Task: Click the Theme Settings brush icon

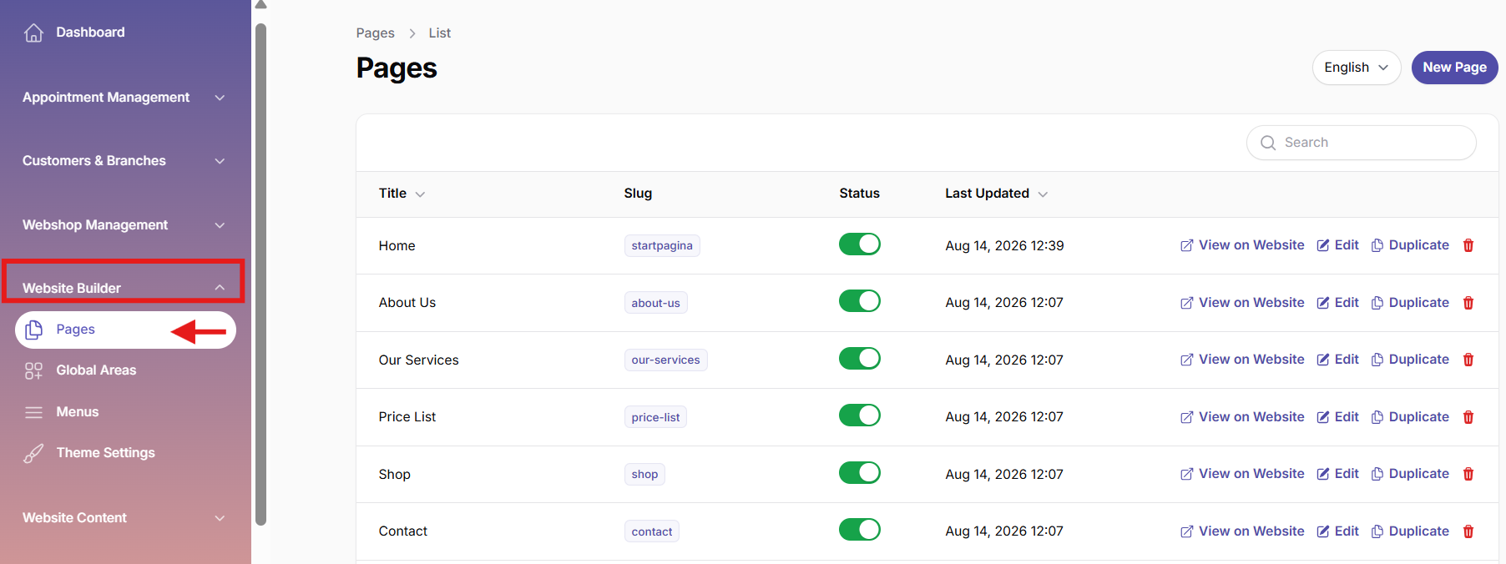Action: click(33, 453)
